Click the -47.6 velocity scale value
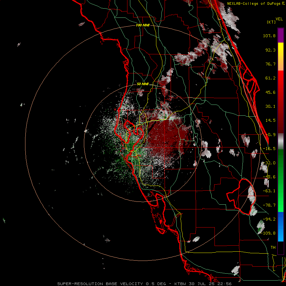286x286 pixels. coord(269,177)
